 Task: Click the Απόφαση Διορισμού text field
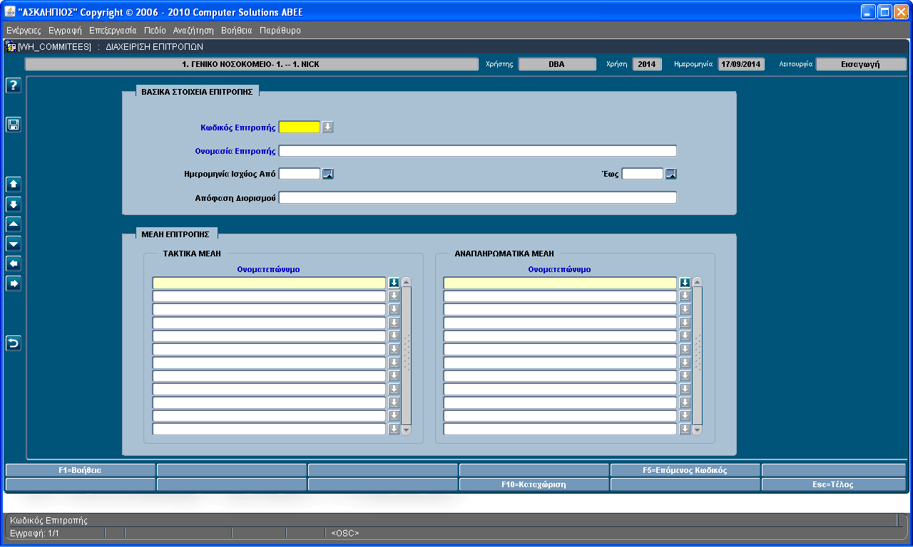click(x=477, y=197)
